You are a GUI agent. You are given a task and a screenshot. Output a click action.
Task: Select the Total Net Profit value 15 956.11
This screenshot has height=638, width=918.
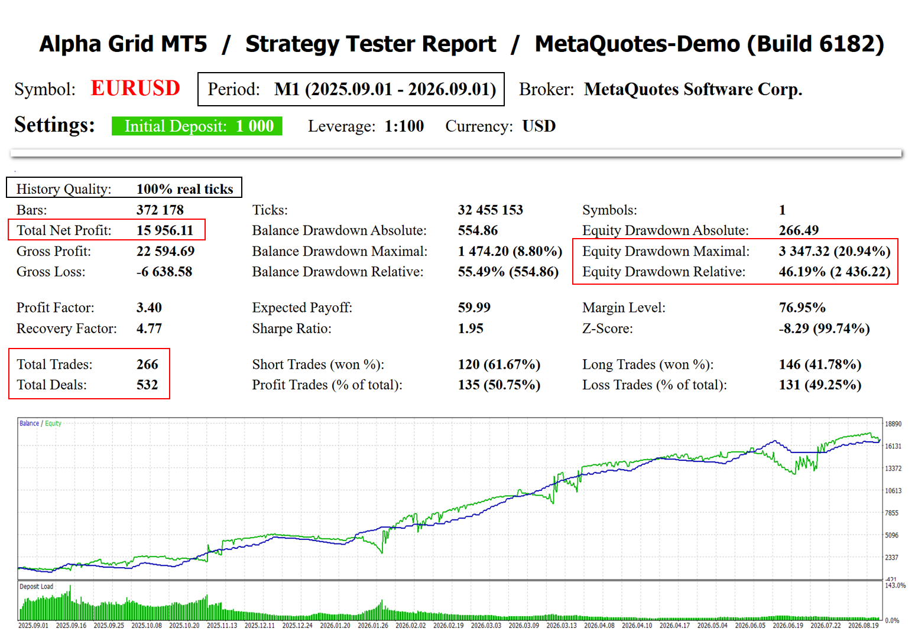coord(165,230)
